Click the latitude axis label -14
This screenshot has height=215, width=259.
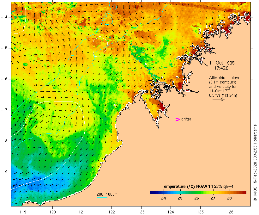4,17
